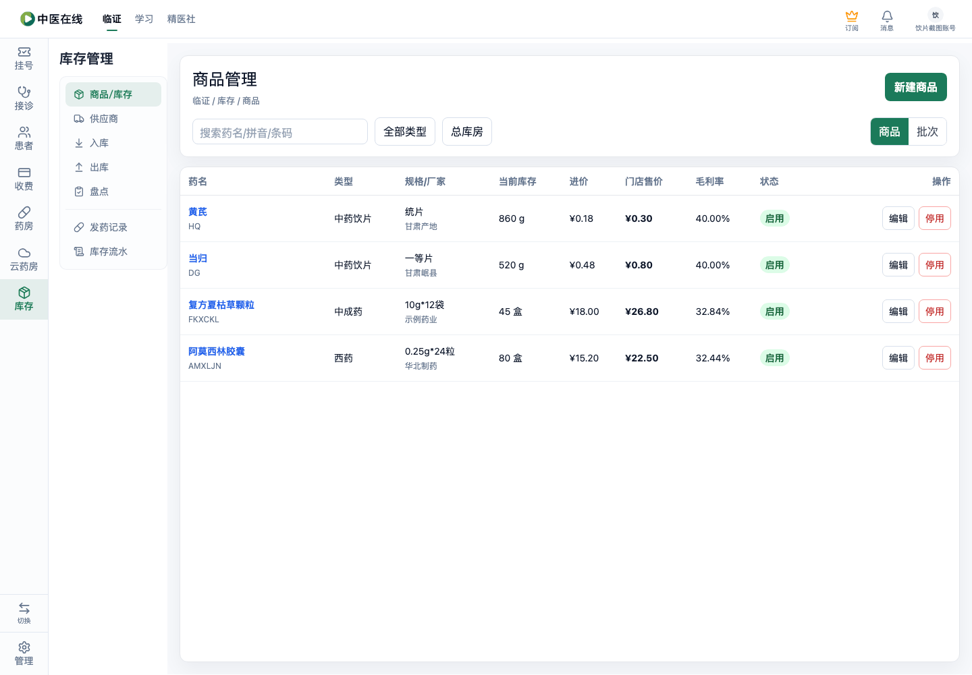
Task: Click the 中成药 type cell
Action: coord(348,312)
